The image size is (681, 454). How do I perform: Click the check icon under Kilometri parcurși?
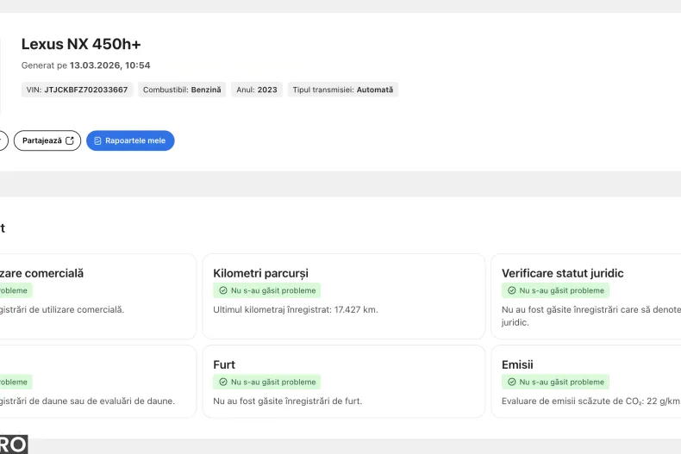223,291
